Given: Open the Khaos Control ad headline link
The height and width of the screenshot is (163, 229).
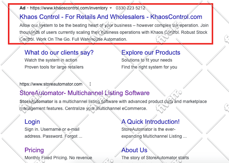Looking at the screenshot, I should click(111, 17).
